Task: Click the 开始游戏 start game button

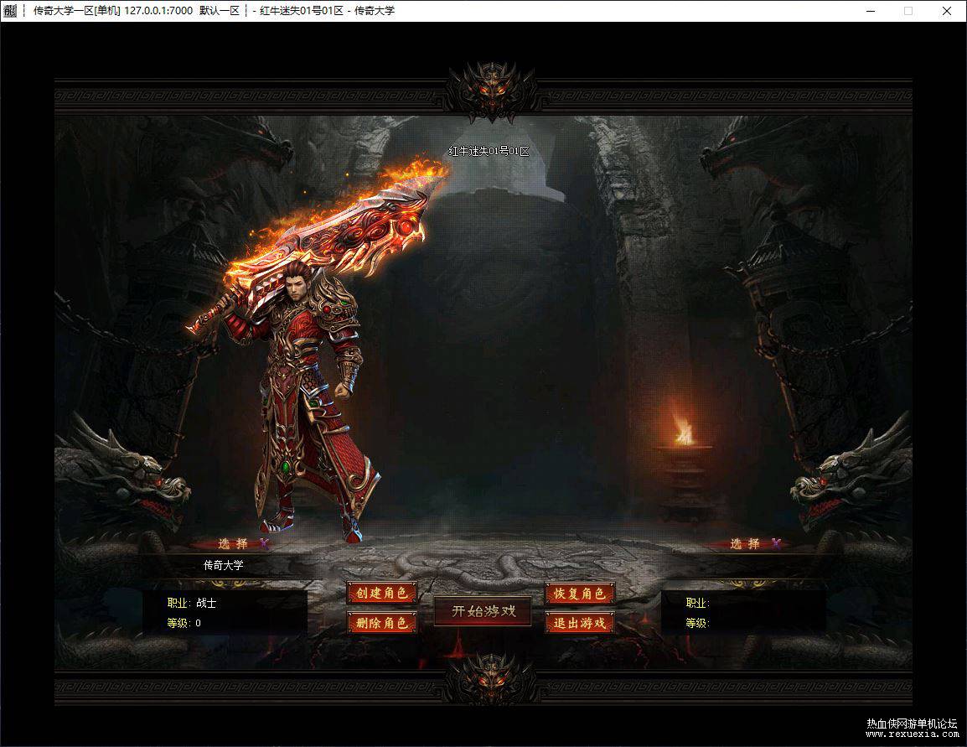Action: pyautogui.click(x=483, y=611)
